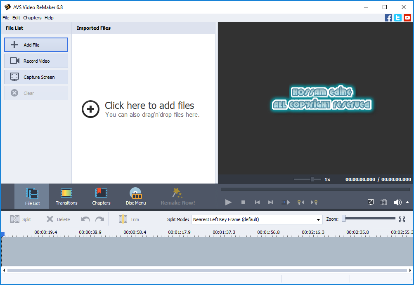
Task: Mute the audio with speaker icon
Action: tap(397, 203)
